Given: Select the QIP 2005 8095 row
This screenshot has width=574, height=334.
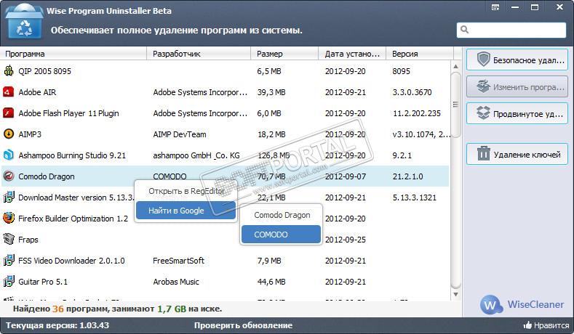Looking at the screenshot, I should point(225,71).
